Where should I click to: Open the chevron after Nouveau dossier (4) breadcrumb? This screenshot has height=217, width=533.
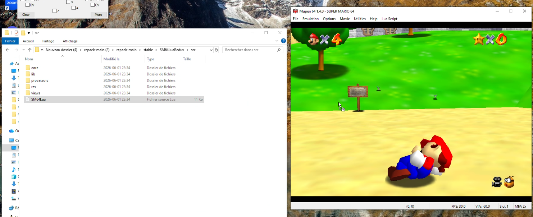(x=81, y=50)
